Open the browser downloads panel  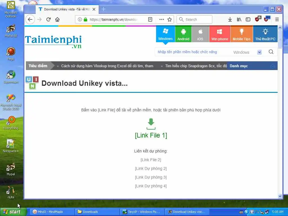230,19
